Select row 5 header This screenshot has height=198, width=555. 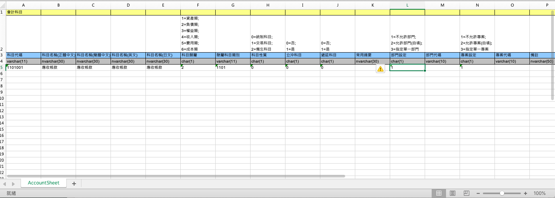[x=3, y=68]
